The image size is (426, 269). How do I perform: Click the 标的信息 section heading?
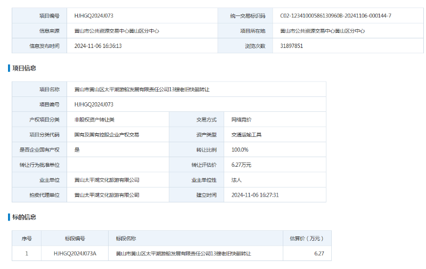[x=24, y=217]
